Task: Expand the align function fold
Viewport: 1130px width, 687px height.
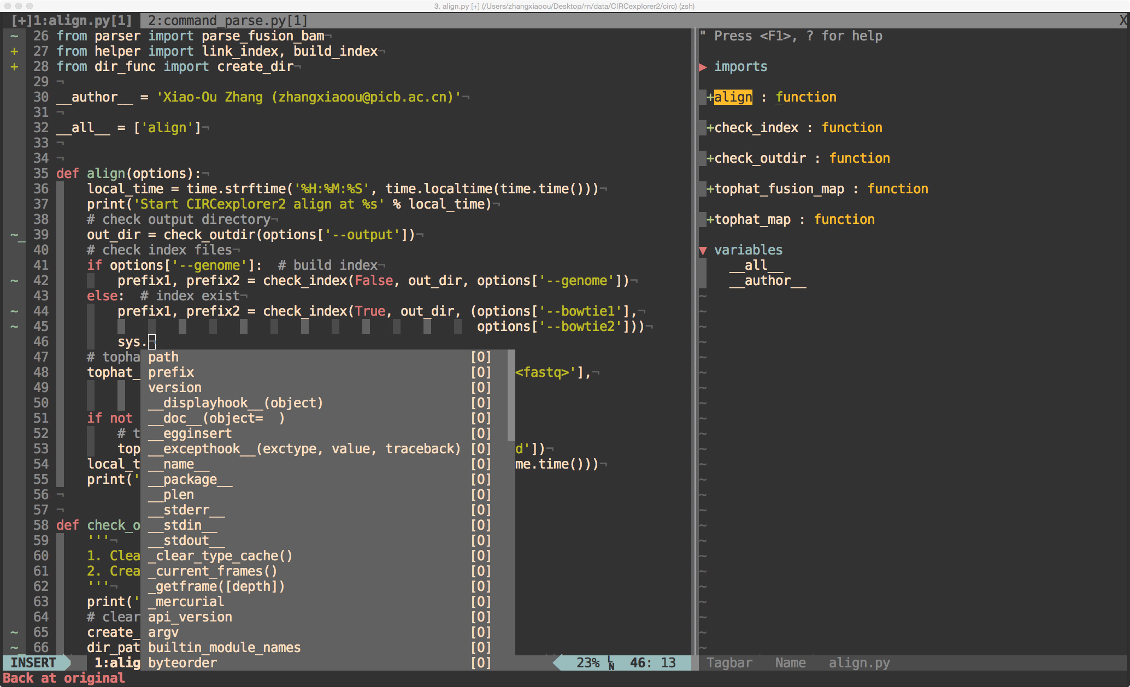Action: (710, 97)
